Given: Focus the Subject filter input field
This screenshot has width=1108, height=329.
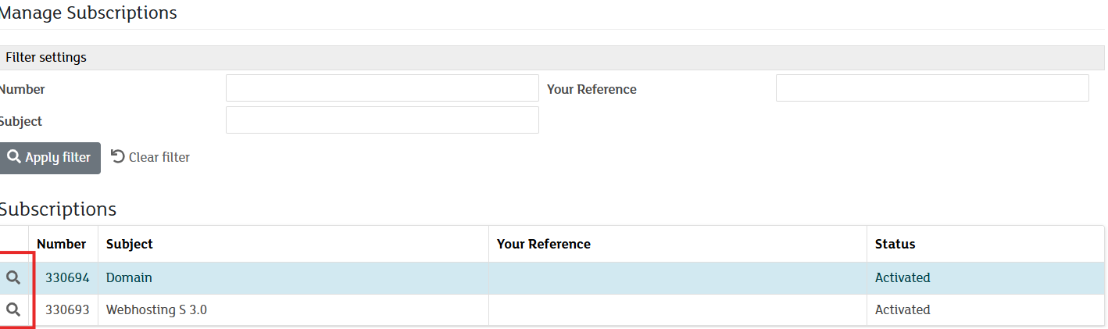Looking at the screenshot, I should 382,120.
